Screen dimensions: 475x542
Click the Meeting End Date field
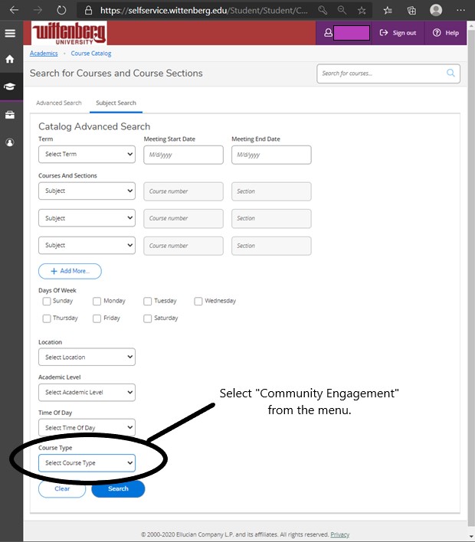(271, 155)
